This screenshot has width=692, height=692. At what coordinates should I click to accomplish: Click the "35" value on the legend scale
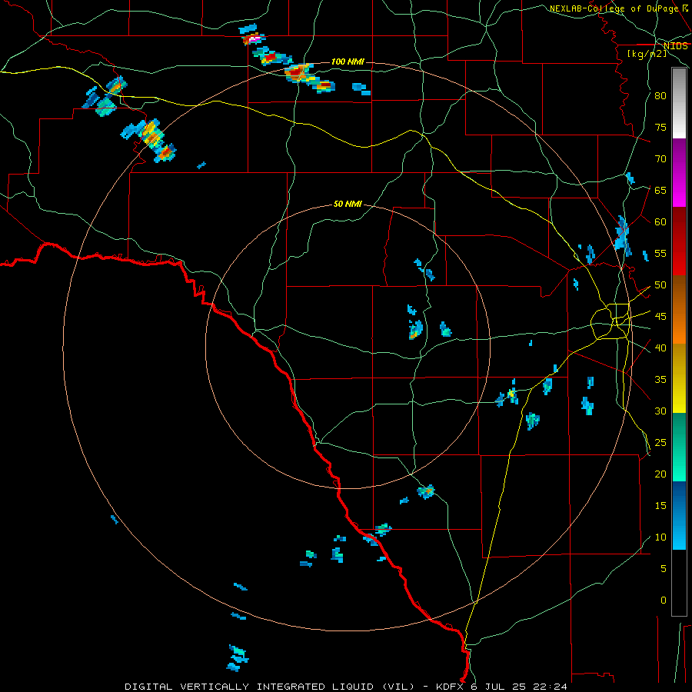coord(660,380)
